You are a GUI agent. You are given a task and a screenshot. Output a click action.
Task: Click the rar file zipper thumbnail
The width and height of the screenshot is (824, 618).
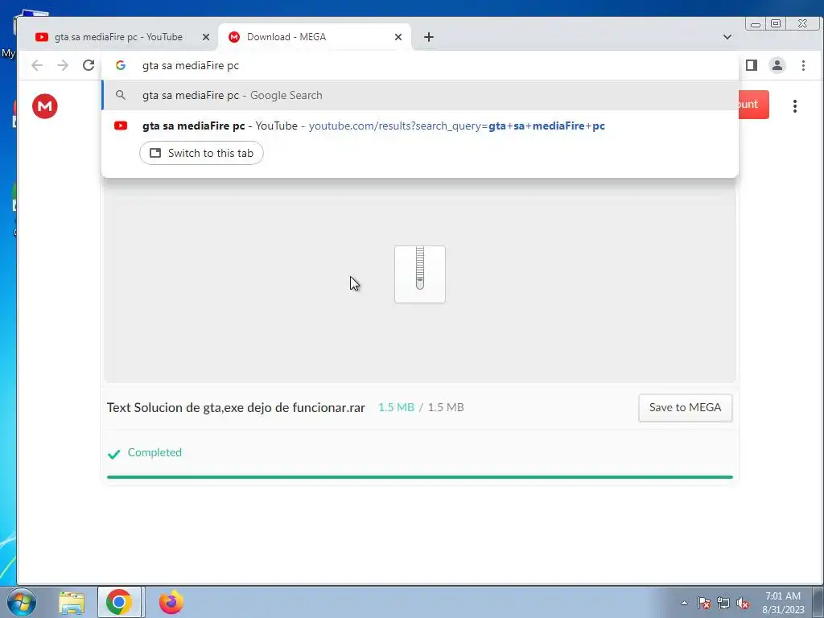[x=420, y=274]
